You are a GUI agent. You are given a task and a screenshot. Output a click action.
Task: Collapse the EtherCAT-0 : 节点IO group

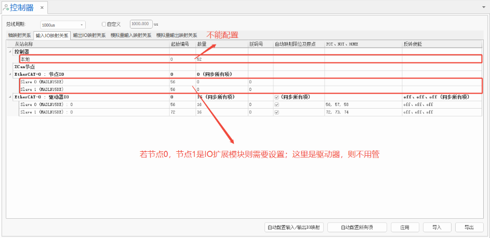(x=10, y=75)
